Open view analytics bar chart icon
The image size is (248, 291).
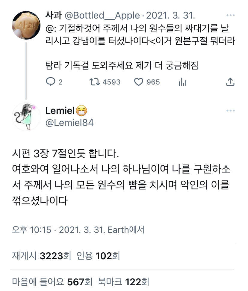pos(183,82)
